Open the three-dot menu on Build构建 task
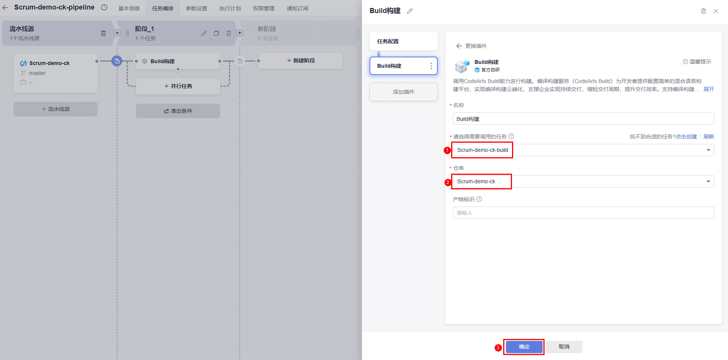The width and height of the screenshot is (728, 360). tap(431, 66)
